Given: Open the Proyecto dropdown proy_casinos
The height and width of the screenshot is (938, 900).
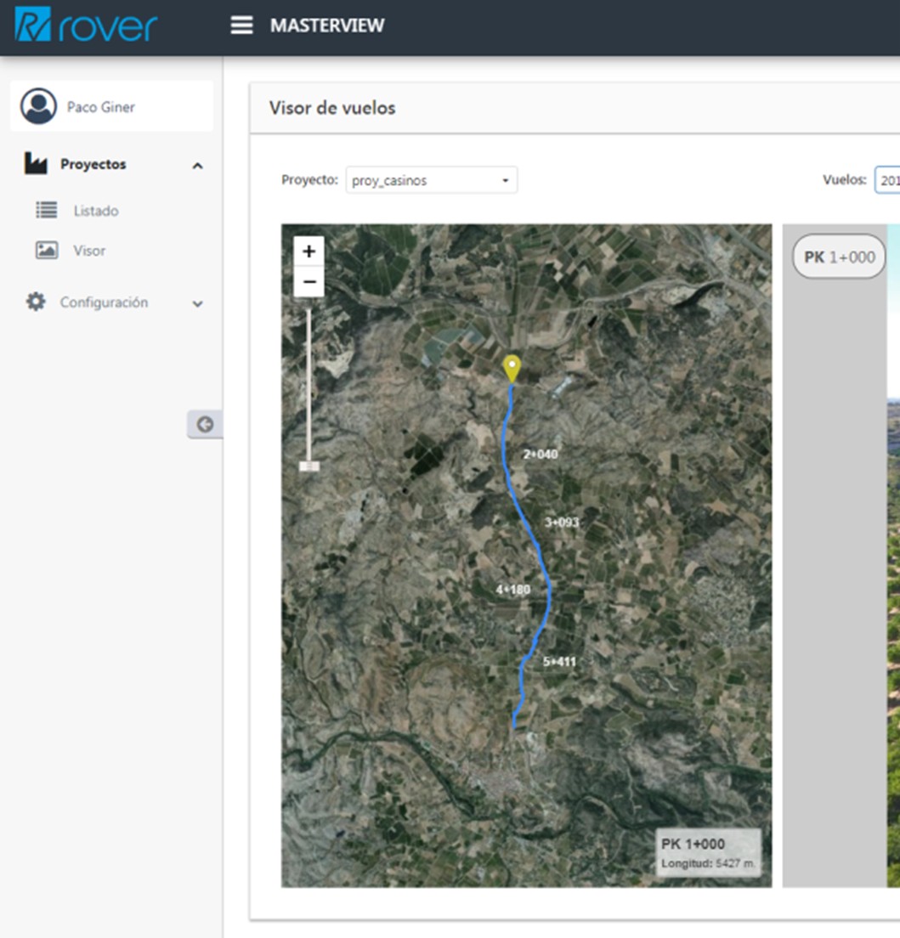Looking at the screenshot, I should pyautogui.click(x=432, y=180).
